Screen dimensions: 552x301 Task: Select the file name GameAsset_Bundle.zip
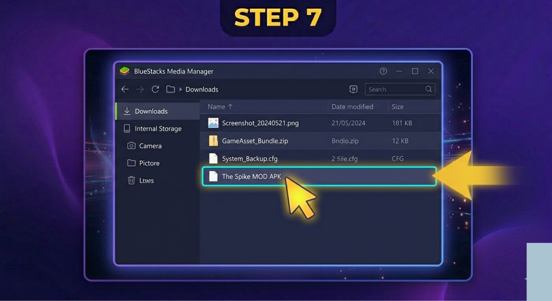[x=255, y=141]
